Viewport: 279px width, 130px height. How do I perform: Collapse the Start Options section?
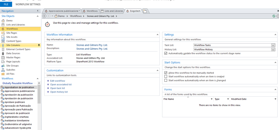275,62
